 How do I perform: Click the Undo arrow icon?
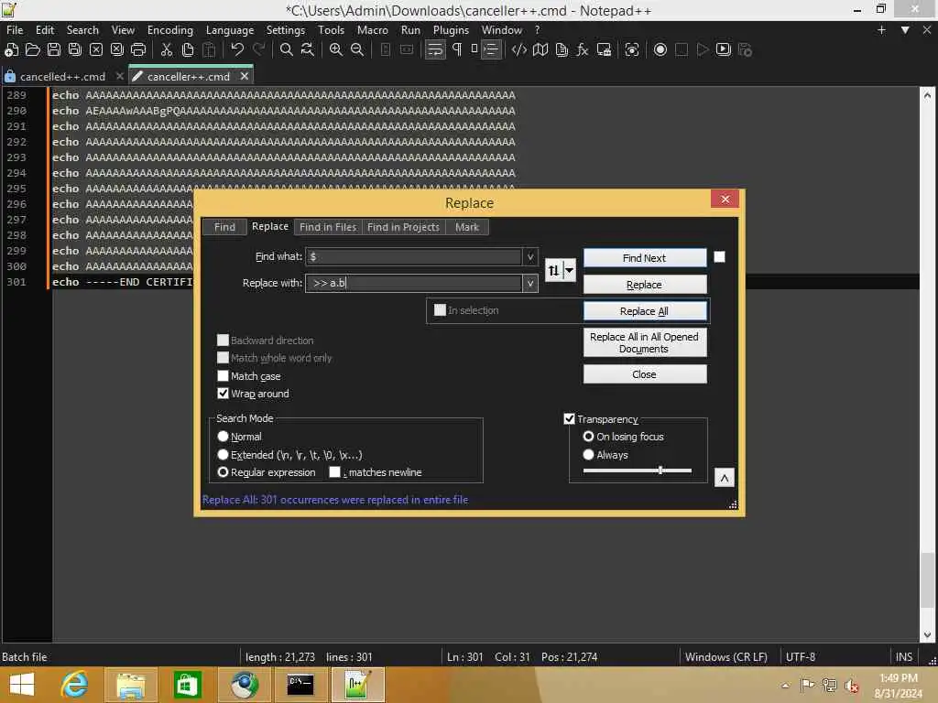click(237, 49)
